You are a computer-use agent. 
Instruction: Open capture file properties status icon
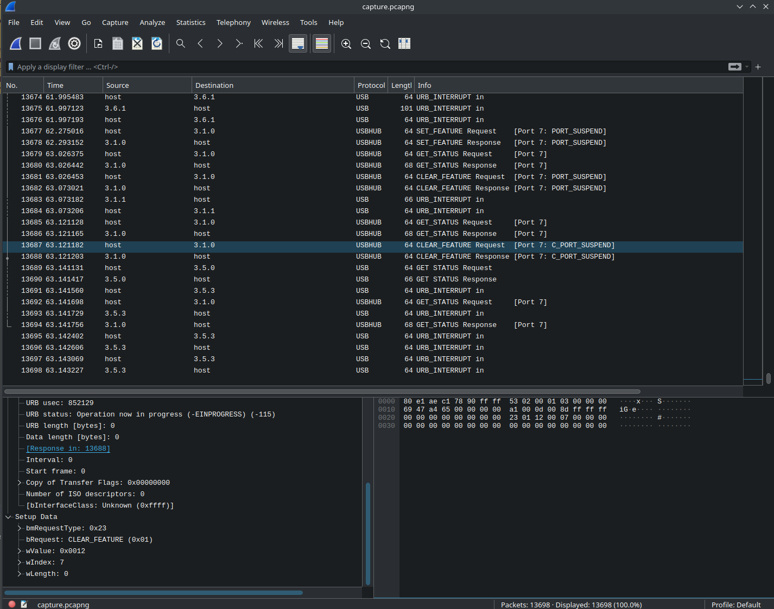point(24,604)
